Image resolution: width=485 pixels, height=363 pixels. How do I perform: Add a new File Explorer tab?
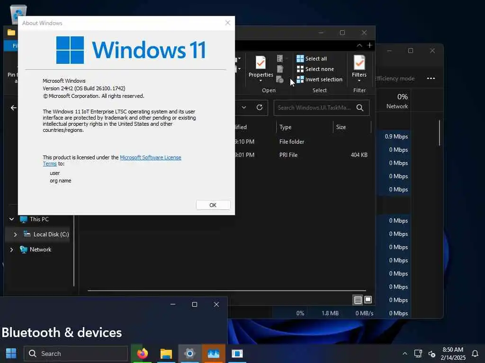coord(369,45)
